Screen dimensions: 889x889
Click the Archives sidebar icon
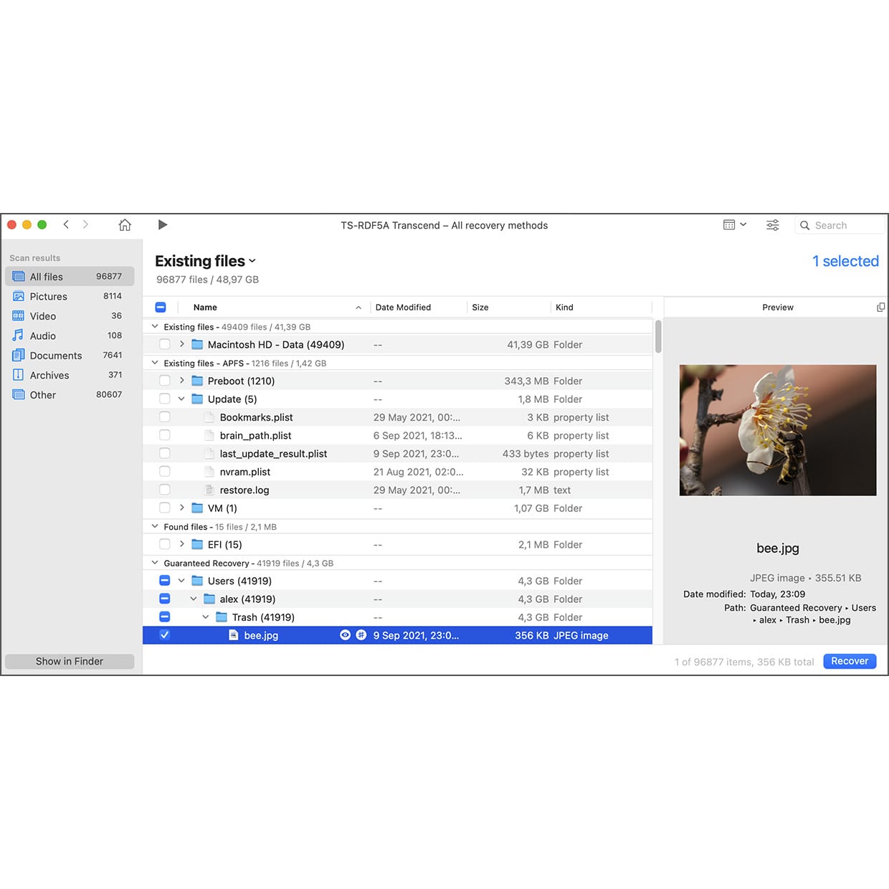pyautogui.click(x=19, y=375)
